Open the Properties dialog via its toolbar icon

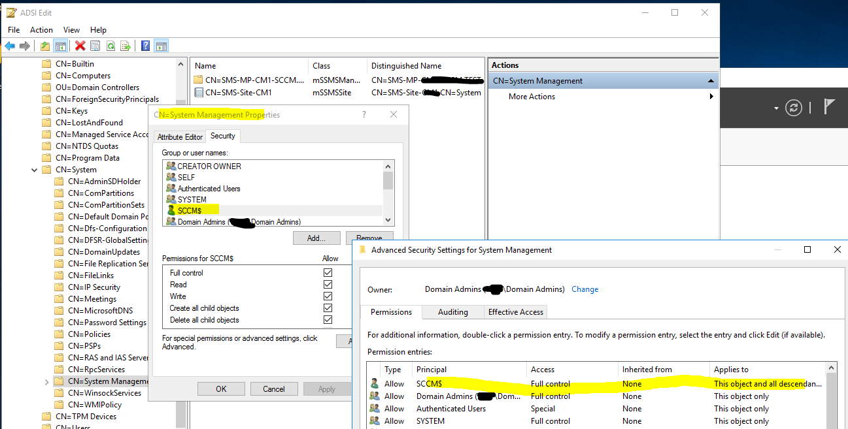95,45
